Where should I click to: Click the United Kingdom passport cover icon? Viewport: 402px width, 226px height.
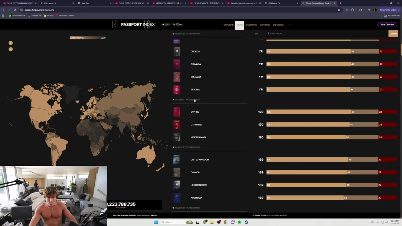[x=177, y=160]
